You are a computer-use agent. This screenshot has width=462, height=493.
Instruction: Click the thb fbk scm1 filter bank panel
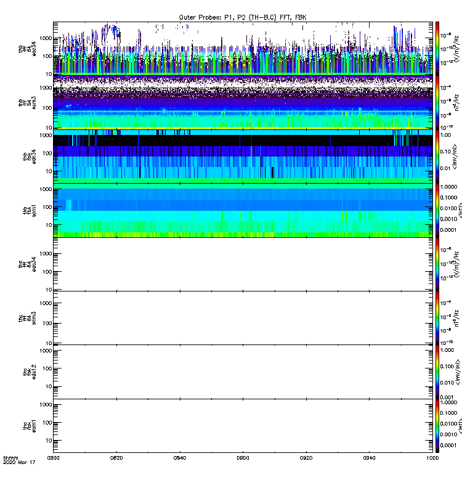coord(243,210)
